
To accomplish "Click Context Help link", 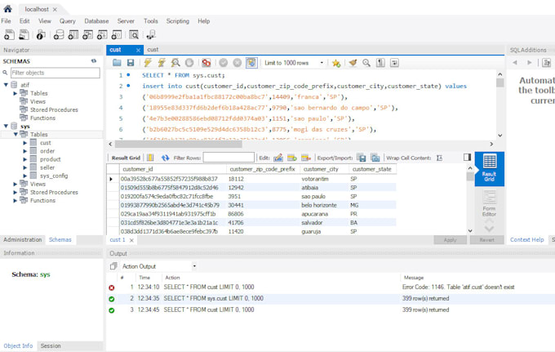I will coord(526,240).
